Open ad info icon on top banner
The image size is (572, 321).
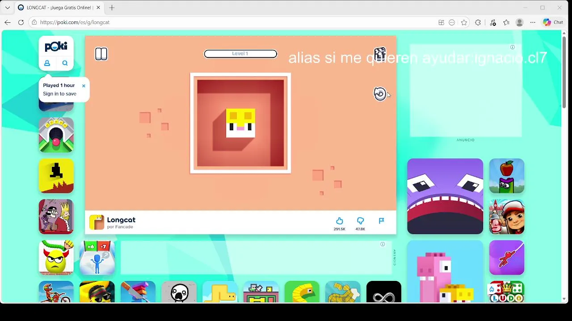pos(513,47)
